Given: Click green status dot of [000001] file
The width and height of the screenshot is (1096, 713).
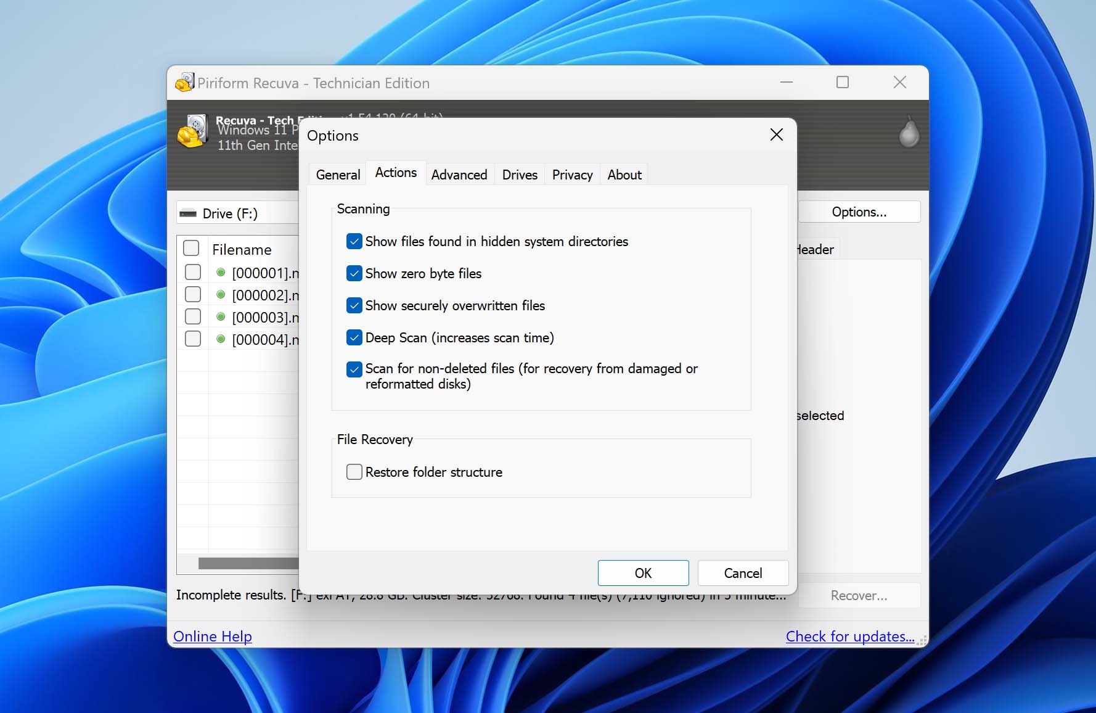Looking at the screenshot, I should (x=221, y=272).
